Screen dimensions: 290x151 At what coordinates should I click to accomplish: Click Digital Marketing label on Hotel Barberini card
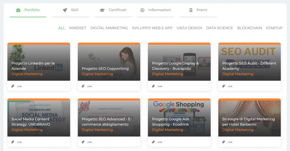(238, 130)
